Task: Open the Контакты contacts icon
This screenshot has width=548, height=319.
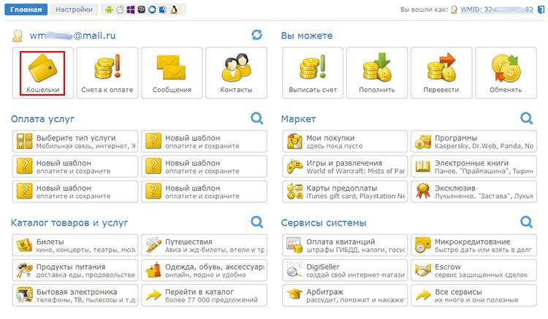Action: (x=236, y=73)
